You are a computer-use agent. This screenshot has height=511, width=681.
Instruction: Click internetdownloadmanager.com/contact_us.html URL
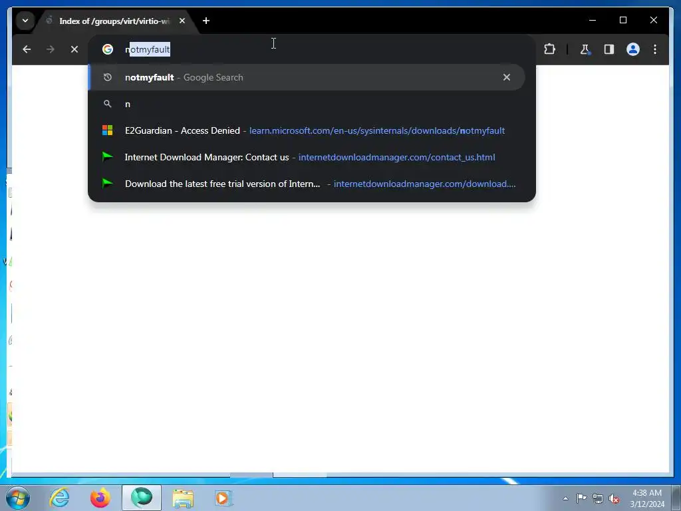coord(396,157)
